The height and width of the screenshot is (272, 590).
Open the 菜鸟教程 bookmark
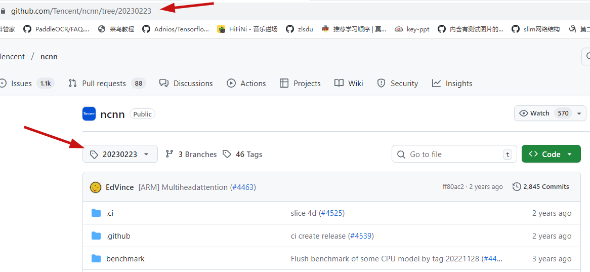pos(116,29)
